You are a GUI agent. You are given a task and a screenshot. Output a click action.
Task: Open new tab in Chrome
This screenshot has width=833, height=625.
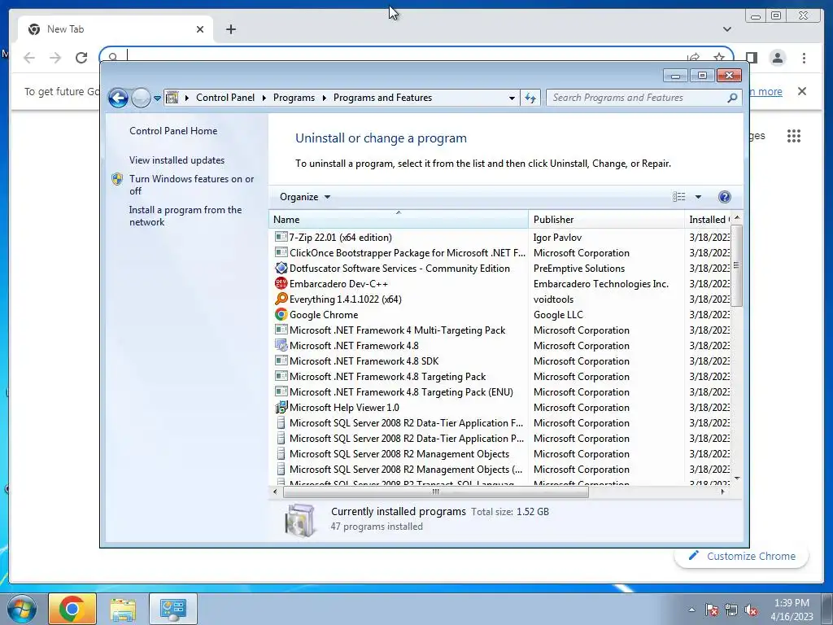tap(230, 29)
